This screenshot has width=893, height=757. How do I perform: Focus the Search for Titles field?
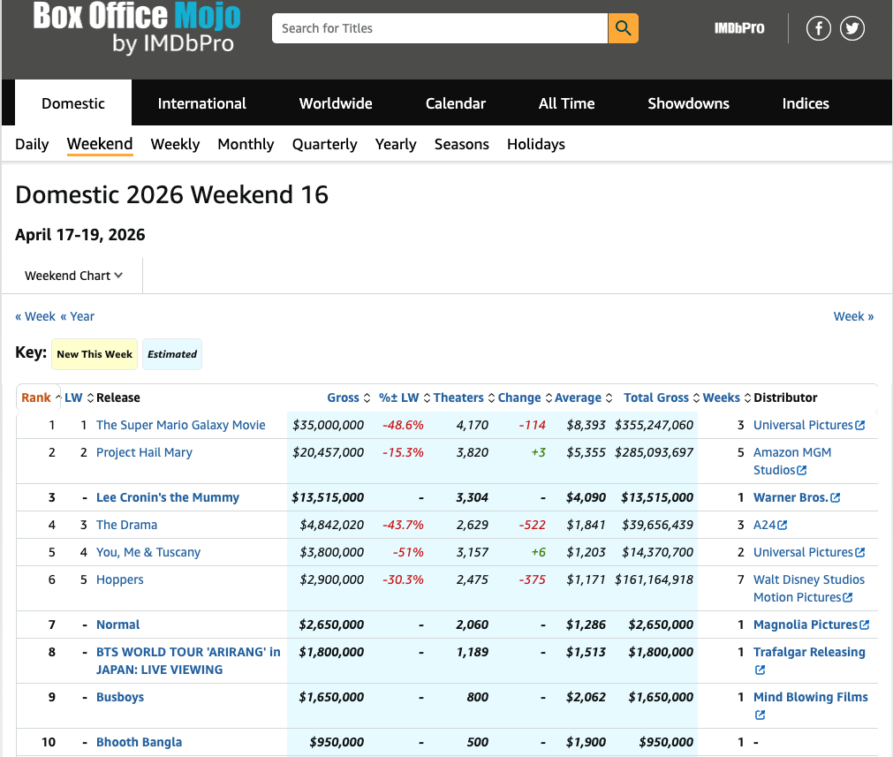point(440,28)
